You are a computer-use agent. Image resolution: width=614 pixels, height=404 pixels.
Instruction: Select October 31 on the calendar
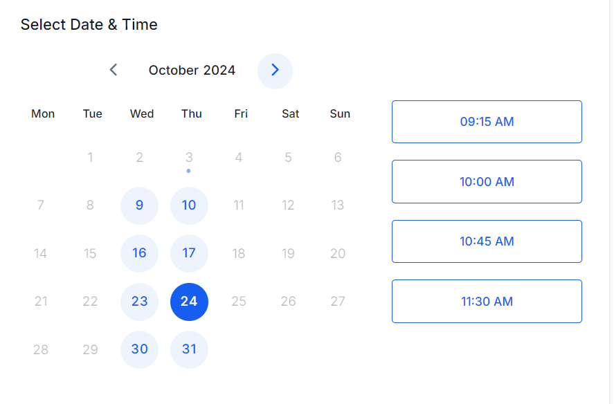(189, 349)
